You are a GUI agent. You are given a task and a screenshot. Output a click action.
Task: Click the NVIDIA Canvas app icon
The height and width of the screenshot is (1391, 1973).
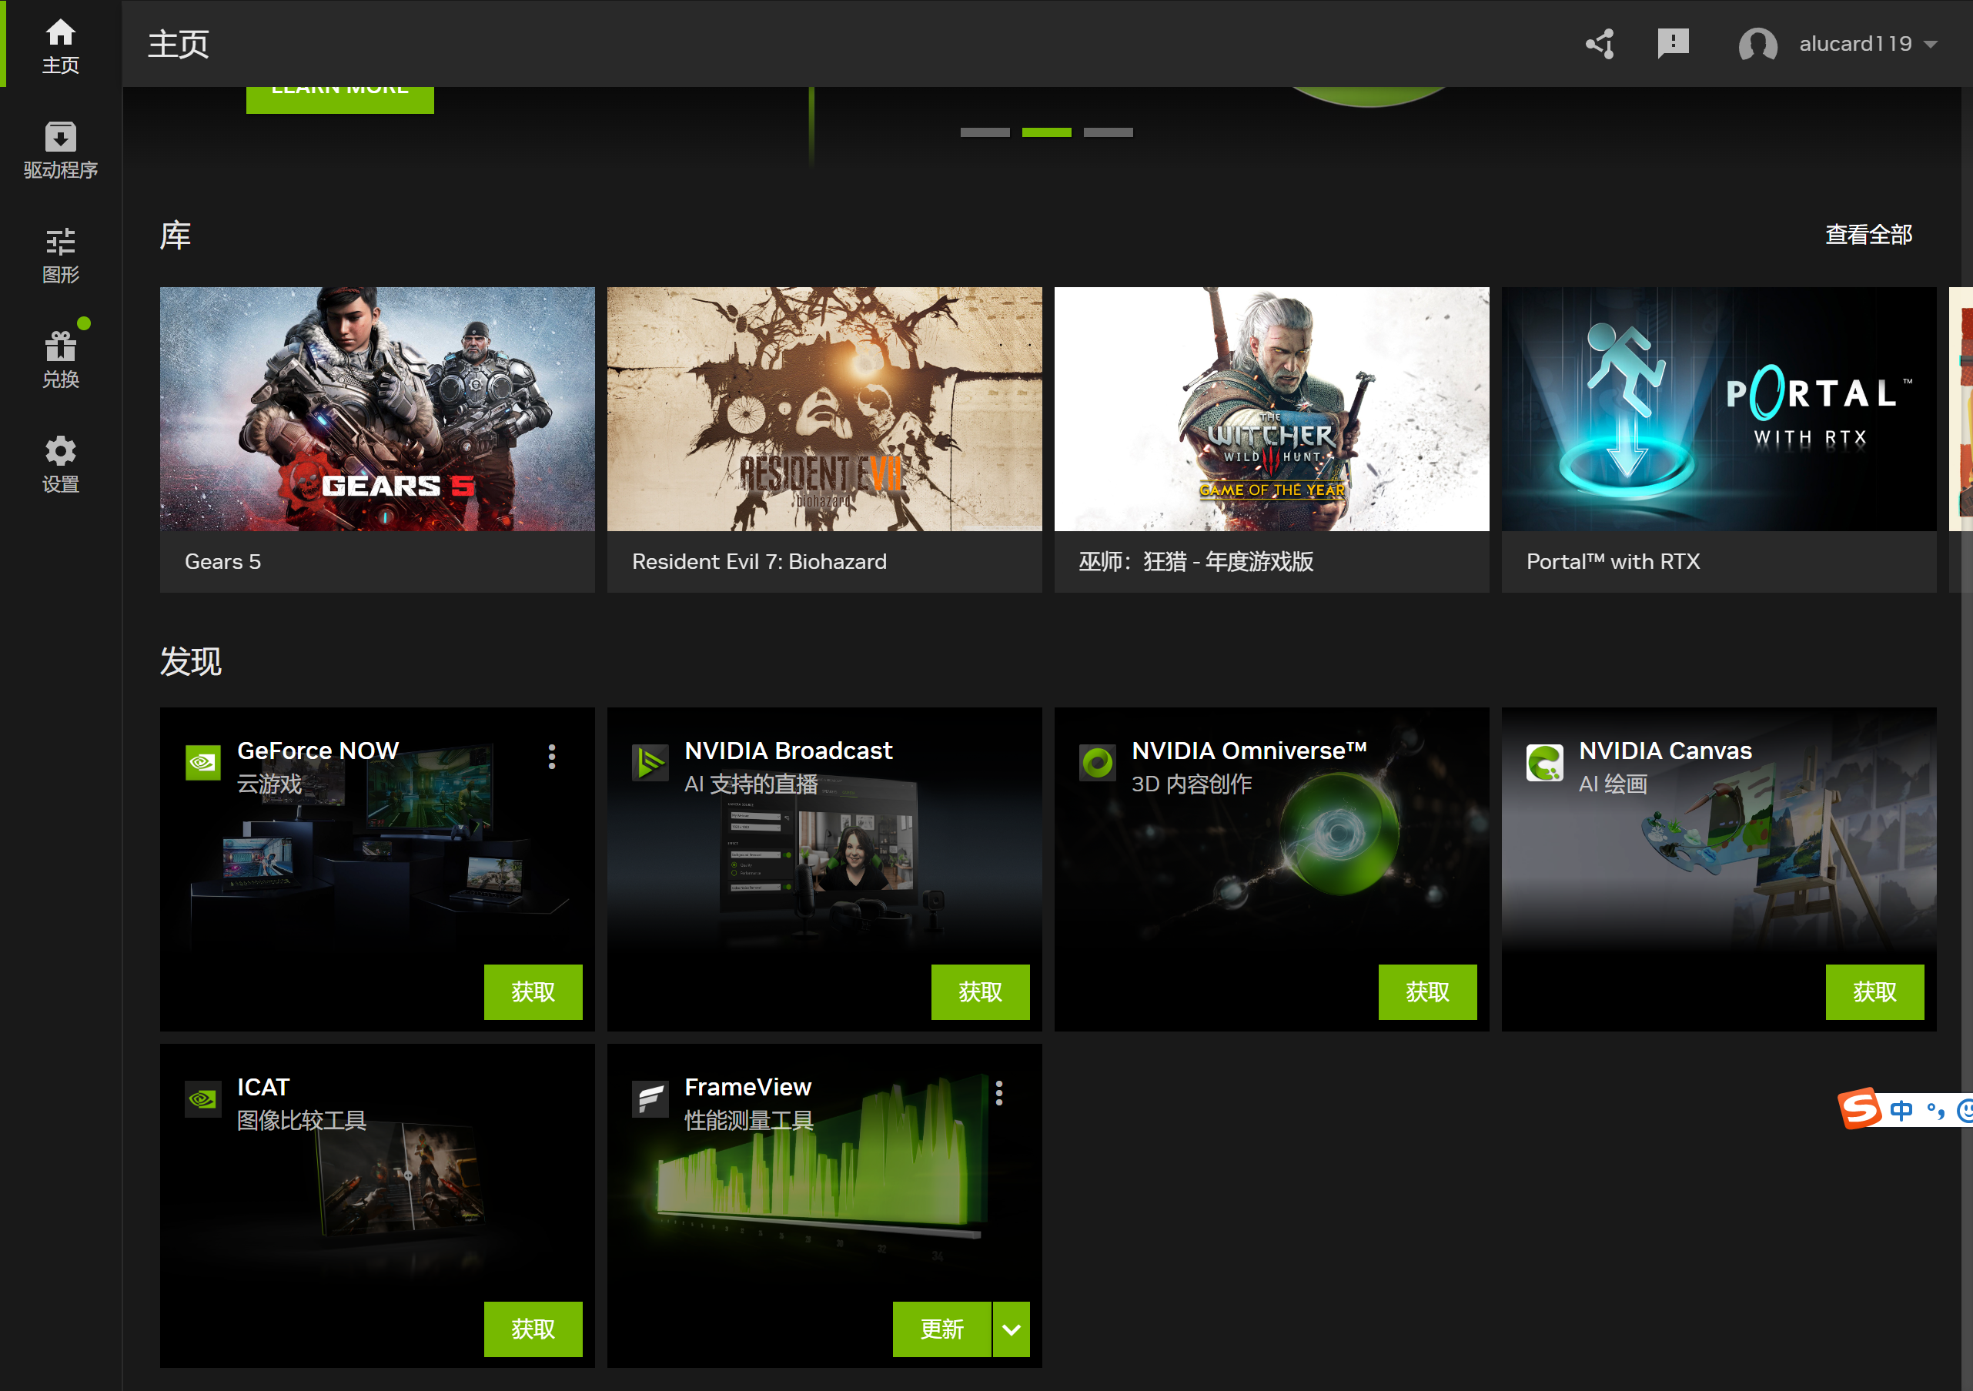pos(1544,762)
